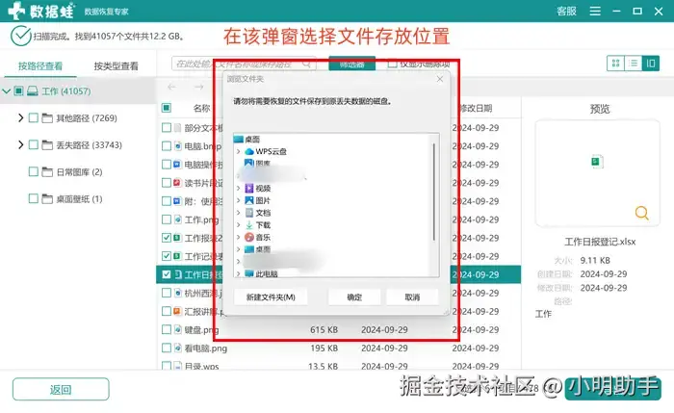Collapse the 工作 (41057) tree node
The image size is (674, 413).
pos(6,91)
